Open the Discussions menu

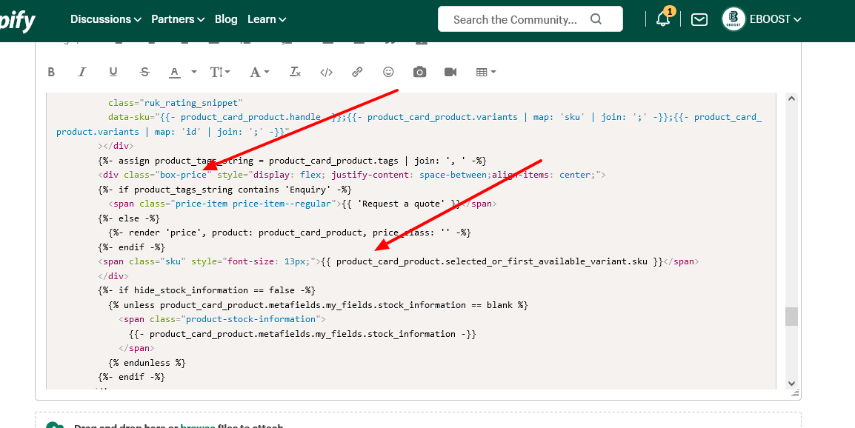point(105,19)
